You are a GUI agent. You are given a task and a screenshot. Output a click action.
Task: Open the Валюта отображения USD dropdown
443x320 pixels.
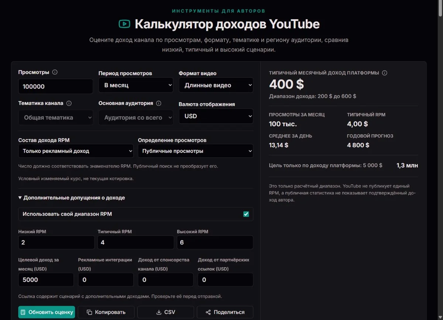coord(216,116)
